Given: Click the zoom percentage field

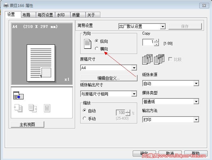Looking at the screenshot, I should pyautogui.click(x=121, y=113).
